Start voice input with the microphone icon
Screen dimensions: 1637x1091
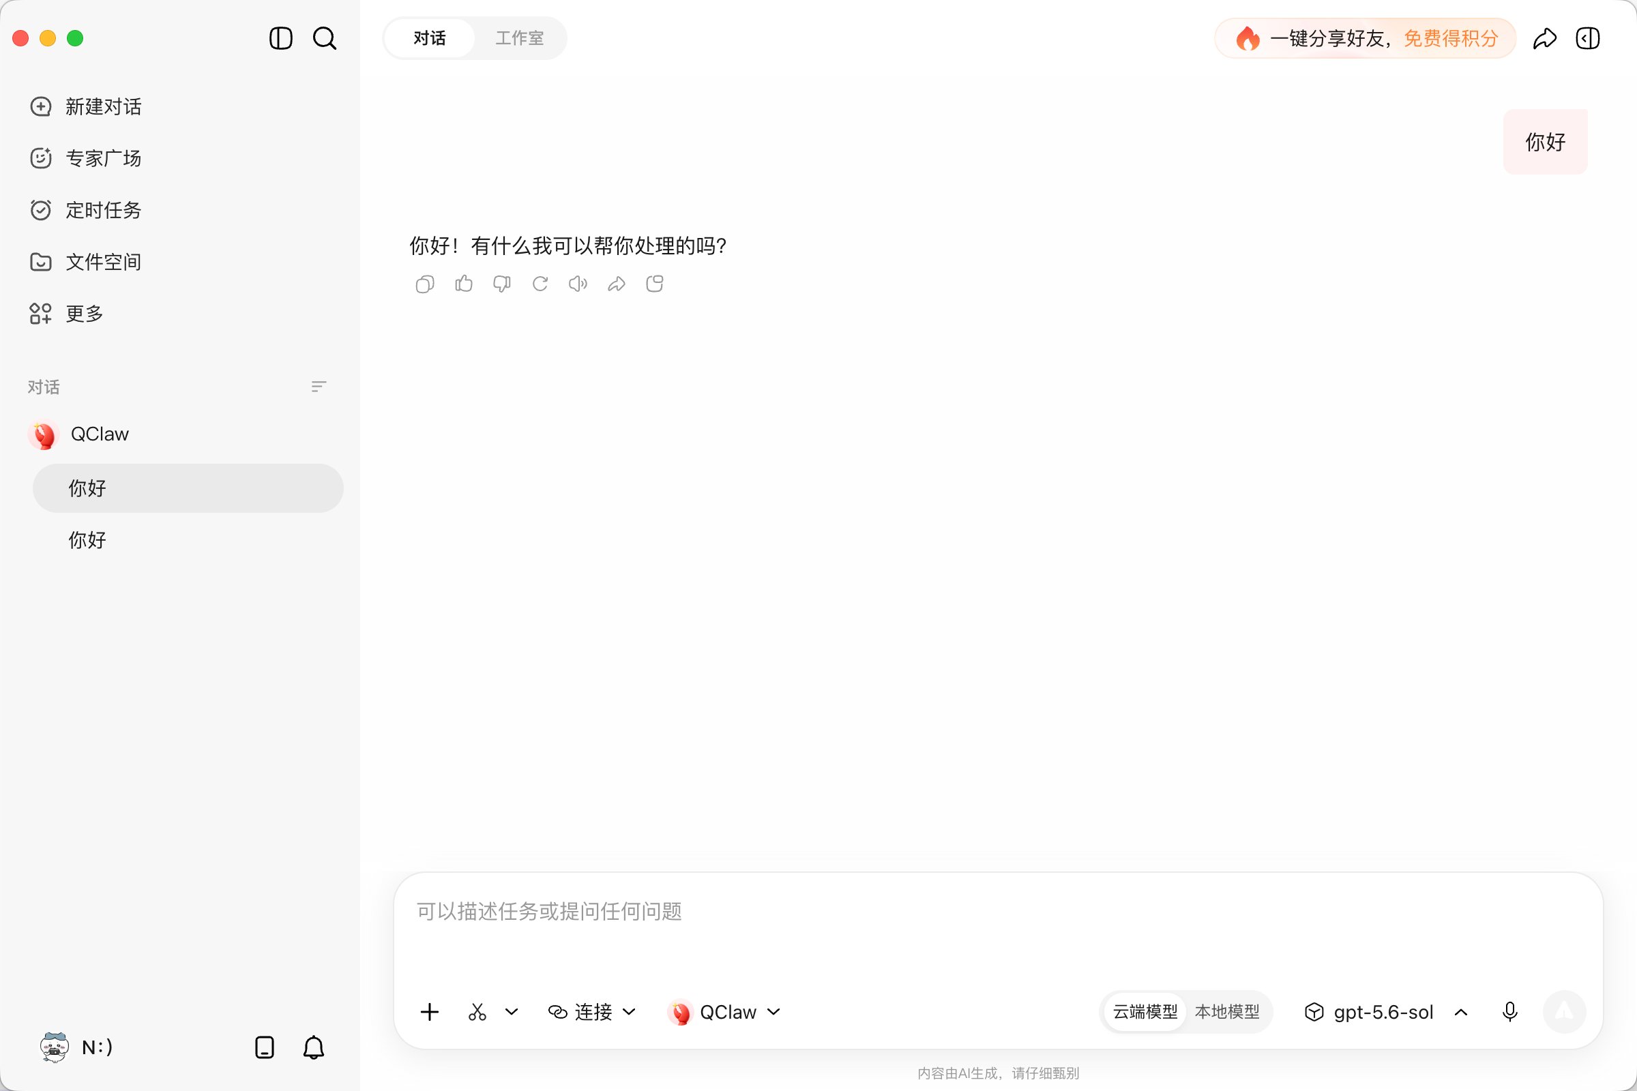point(1509,1012)
